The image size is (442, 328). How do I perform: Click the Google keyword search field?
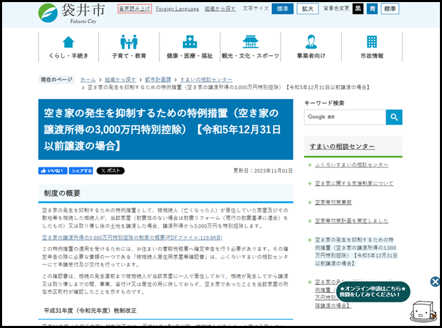click(x=345, y=117)
